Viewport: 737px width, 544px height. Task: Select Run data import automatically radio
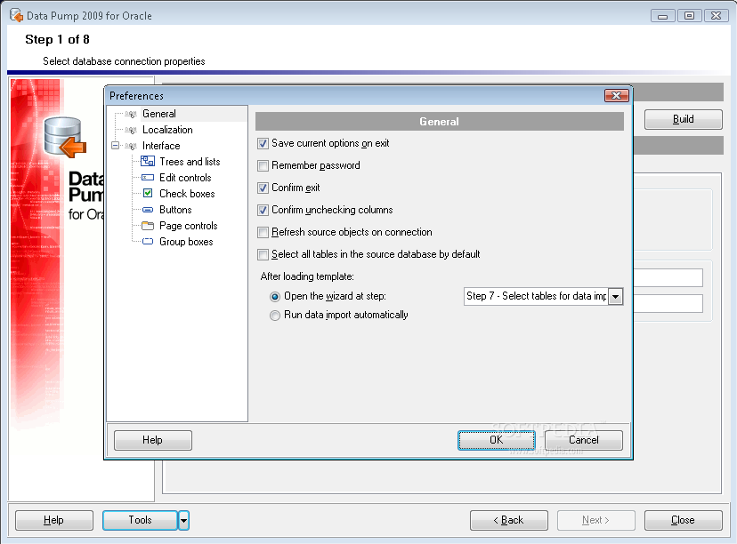274,316
